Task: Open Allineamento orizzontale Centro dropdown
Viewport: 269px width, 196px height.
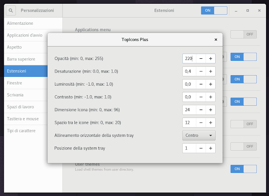Action: click(x=199, y=135)
